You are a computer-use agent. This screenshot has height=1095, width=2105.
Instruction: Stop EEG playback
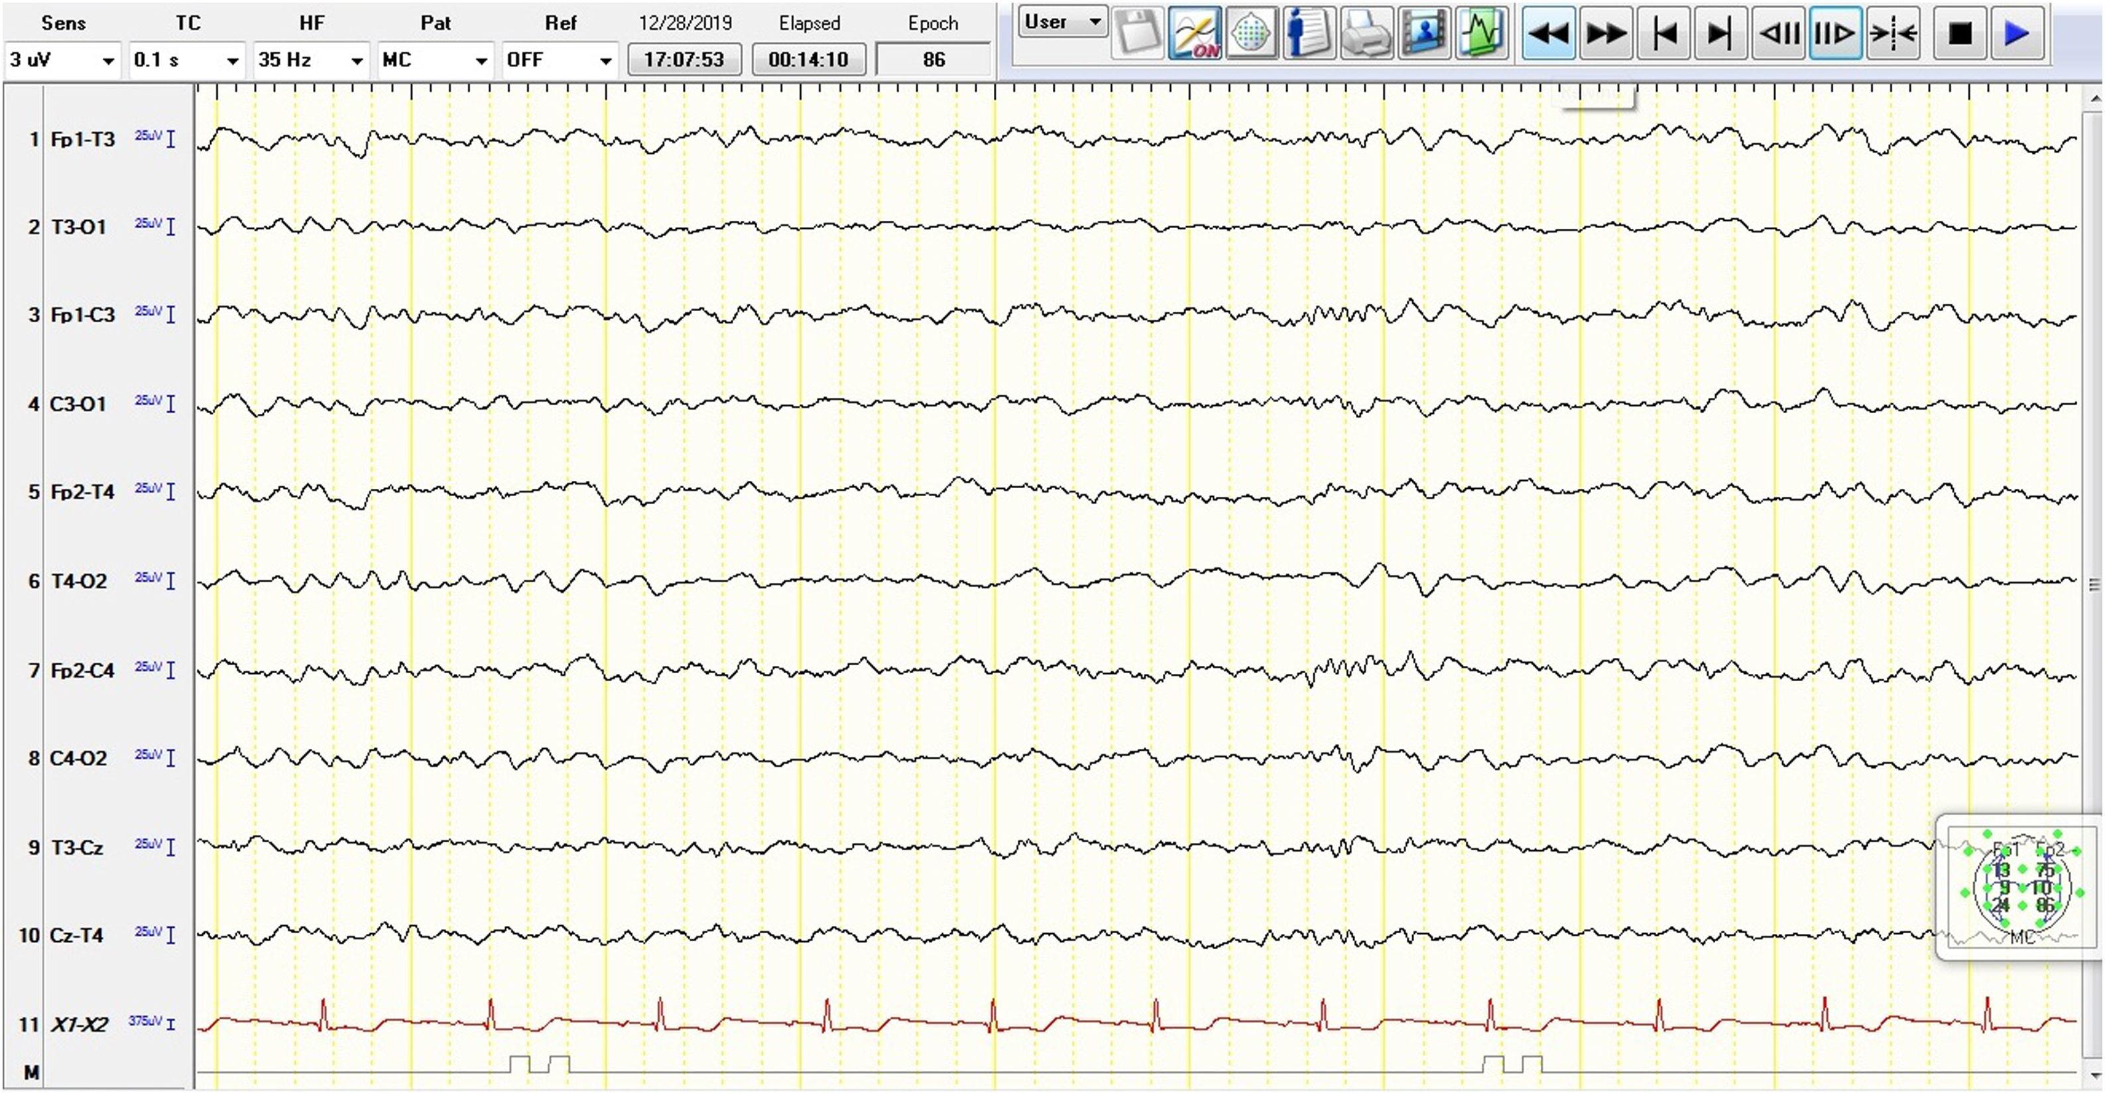(1960, 34)
